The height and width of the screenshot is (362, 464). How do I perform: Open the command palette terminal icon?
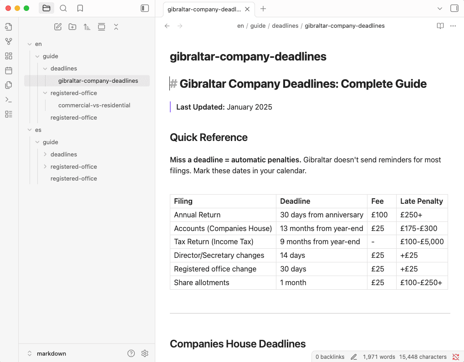click(x=8, y=100)
